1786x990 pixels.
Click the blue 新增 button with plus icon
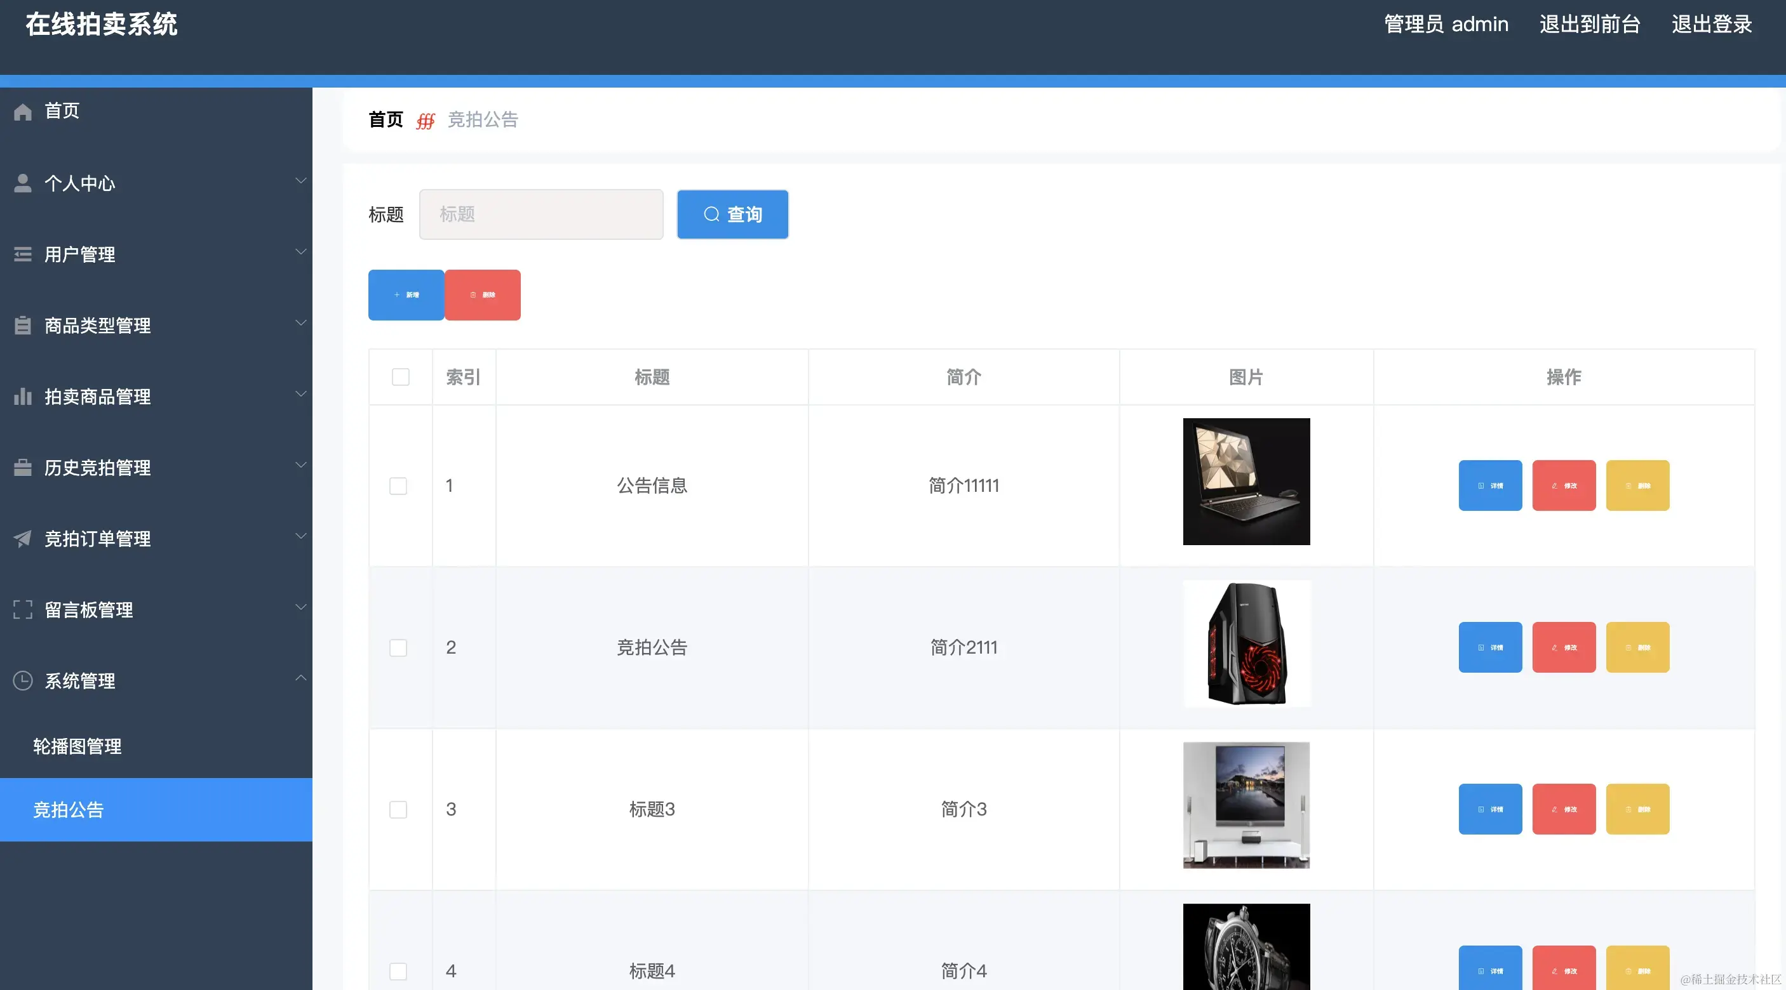tap(406, 295)
